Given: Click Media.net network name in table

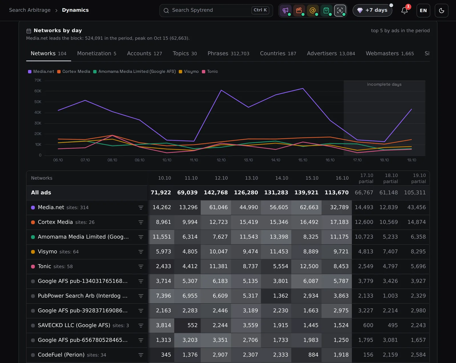Looking at the screenshot, I should [x=51, y=207].
